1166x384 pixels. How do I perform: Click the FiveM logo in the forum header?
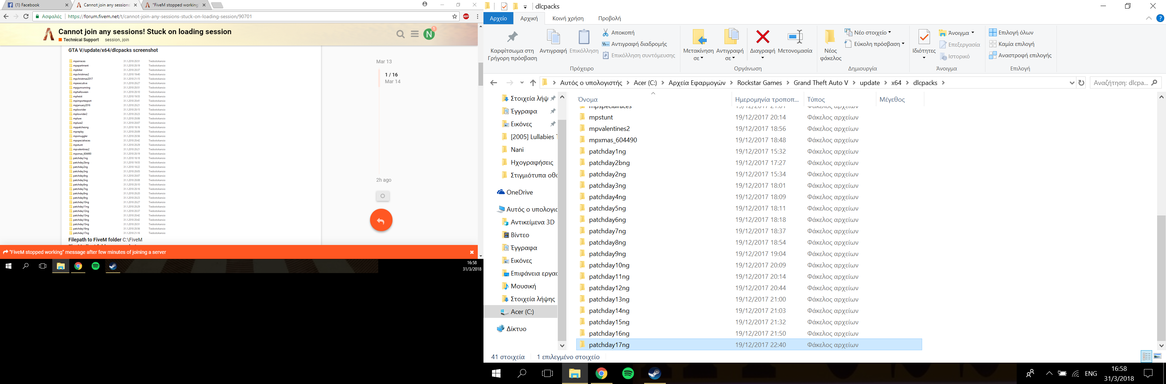49,34
